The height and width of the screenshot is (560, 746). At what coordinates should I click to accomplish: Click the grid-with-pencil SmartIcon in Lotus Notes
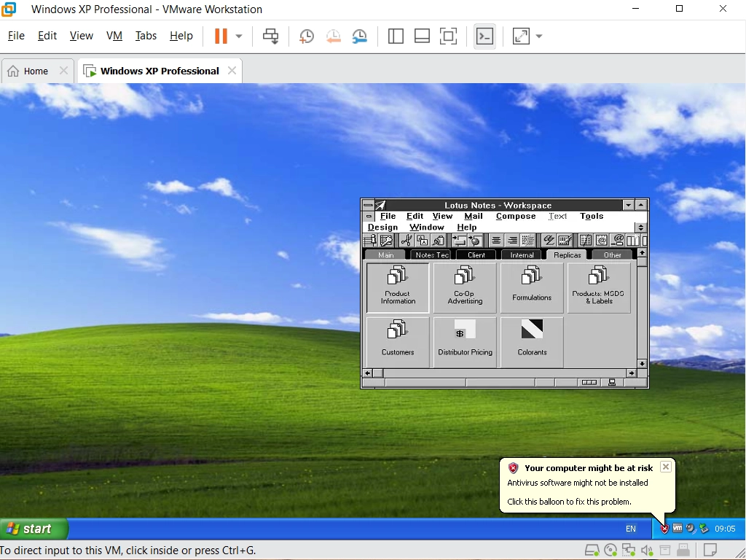click(x=565, y=241)
